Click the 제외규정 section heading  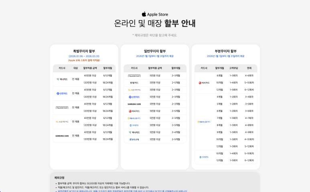(x=59, y=178)
